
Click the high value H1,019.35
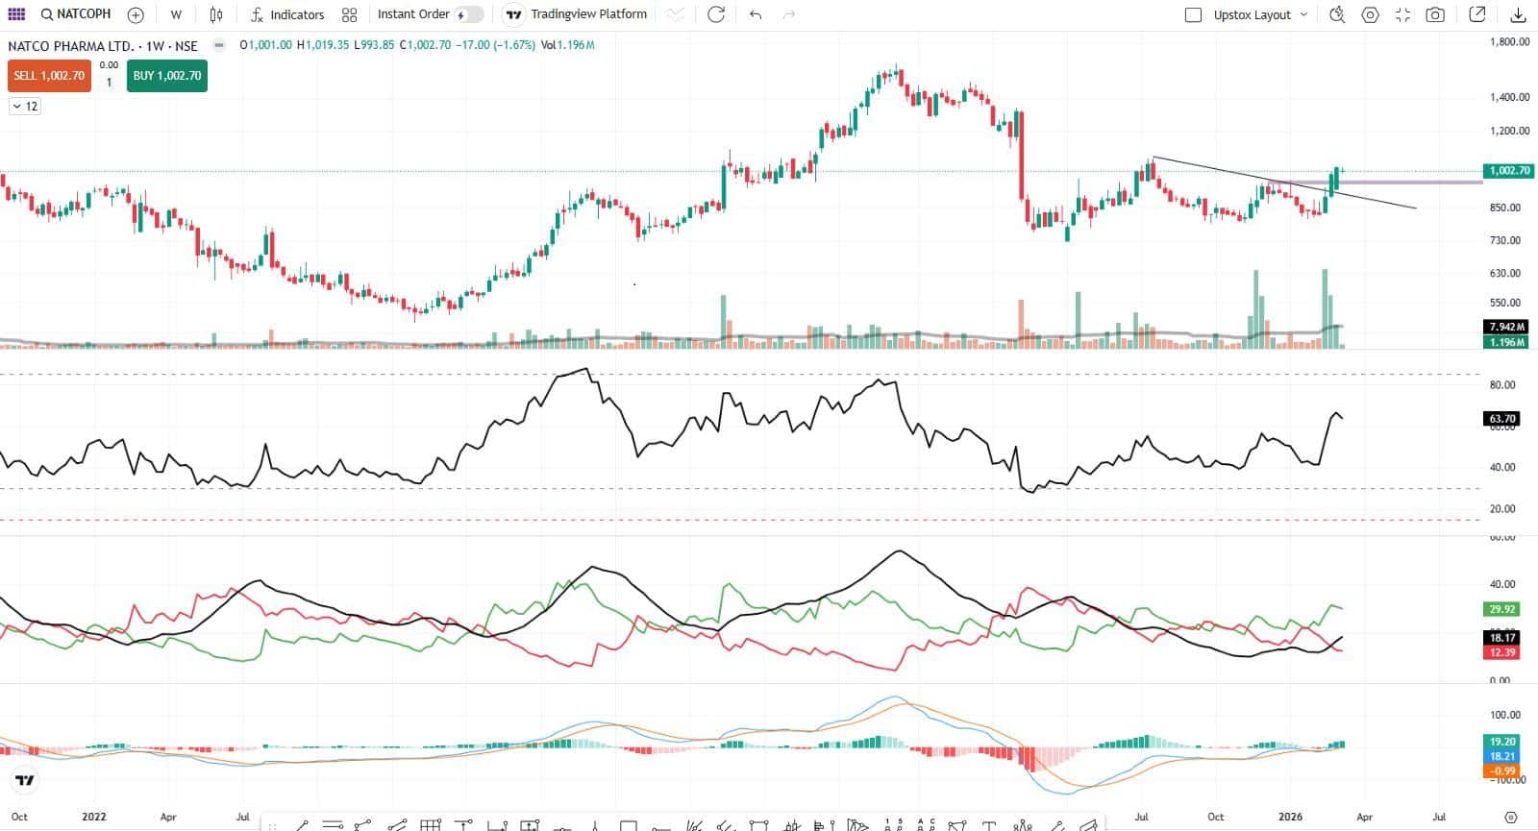click(322, 45)
